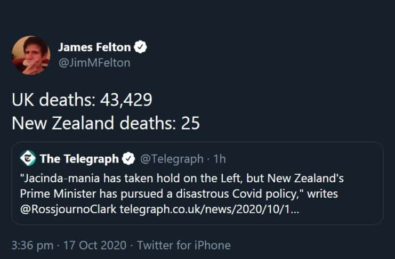
Task: Open the @Telegraph handle
Action: pos(171,158)
